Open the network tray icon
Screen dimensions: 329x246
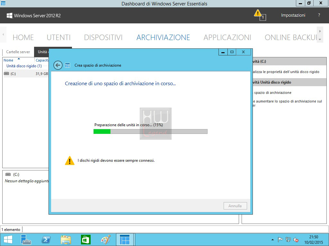pos(288,240)
